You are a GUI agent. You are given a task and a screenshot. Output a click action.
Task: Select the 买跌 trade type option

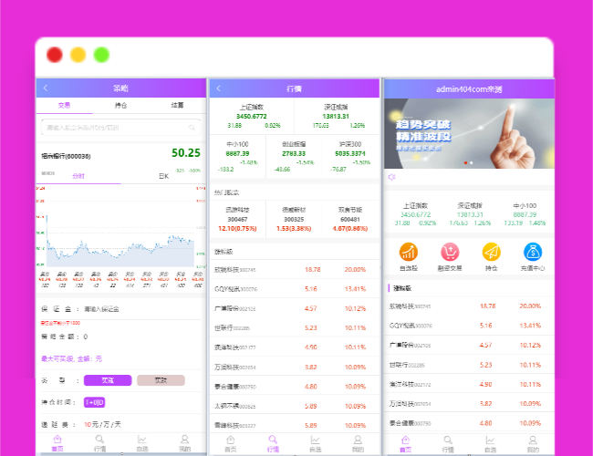pos(161,380)
